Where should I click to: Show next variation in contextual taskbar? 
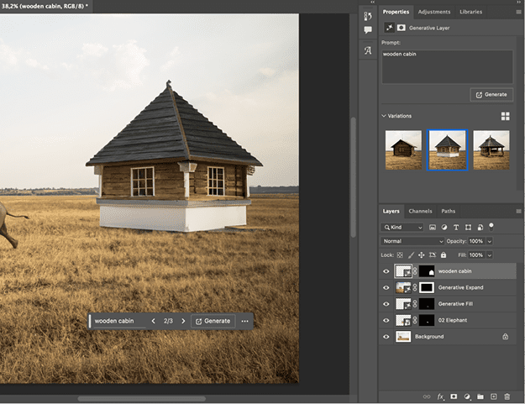click(x=183, y=321)
